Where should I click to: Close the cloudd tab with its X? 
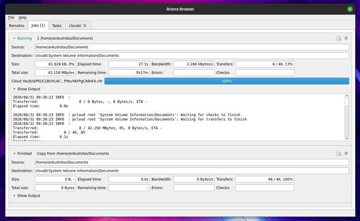point(85,26)
